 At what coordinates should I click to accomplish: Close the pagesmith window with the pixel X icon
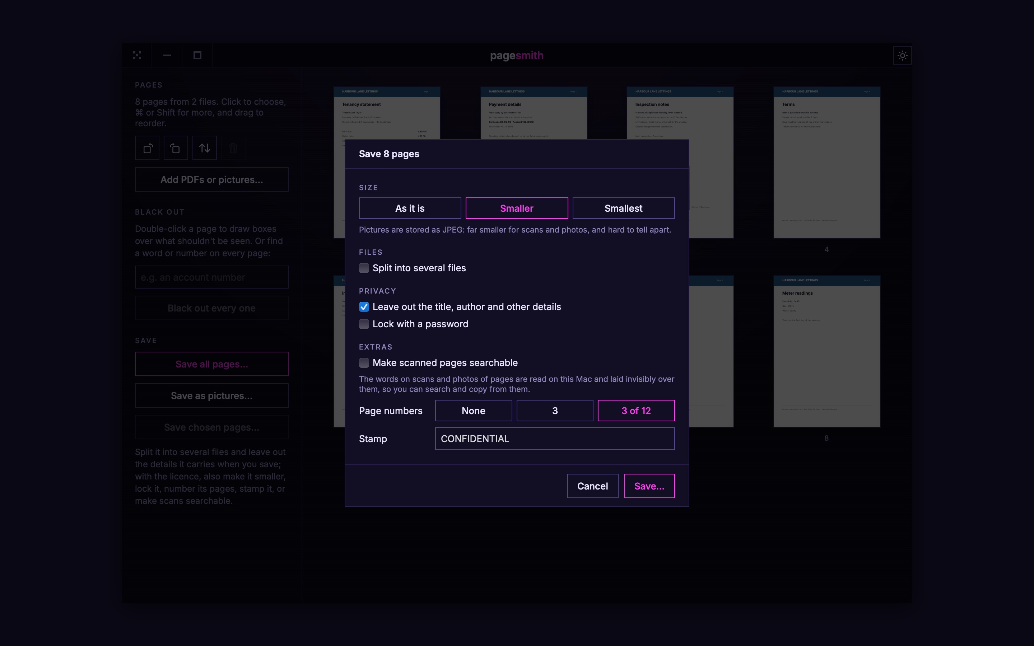point(137,55)
